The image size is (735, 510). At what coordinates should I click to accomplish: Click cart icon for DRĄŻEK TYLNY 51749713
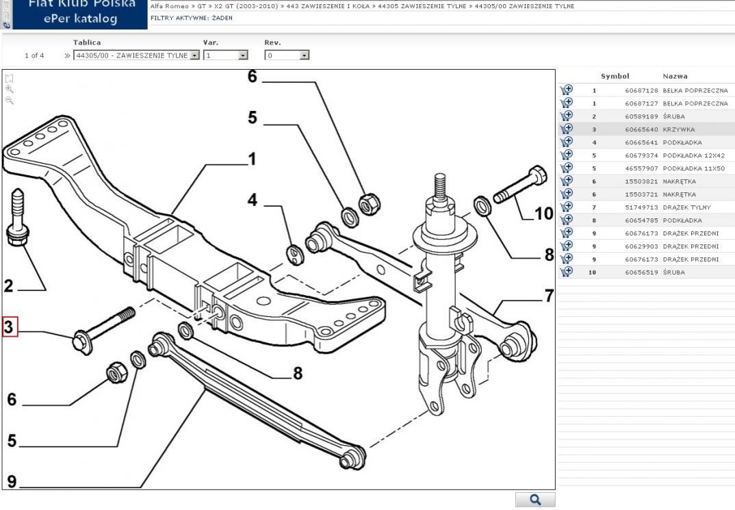[566, 207]
